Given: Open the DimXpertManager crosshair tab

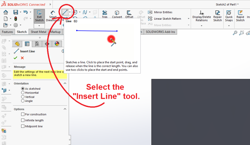Looking at the screenshot, I should point(47,44).
